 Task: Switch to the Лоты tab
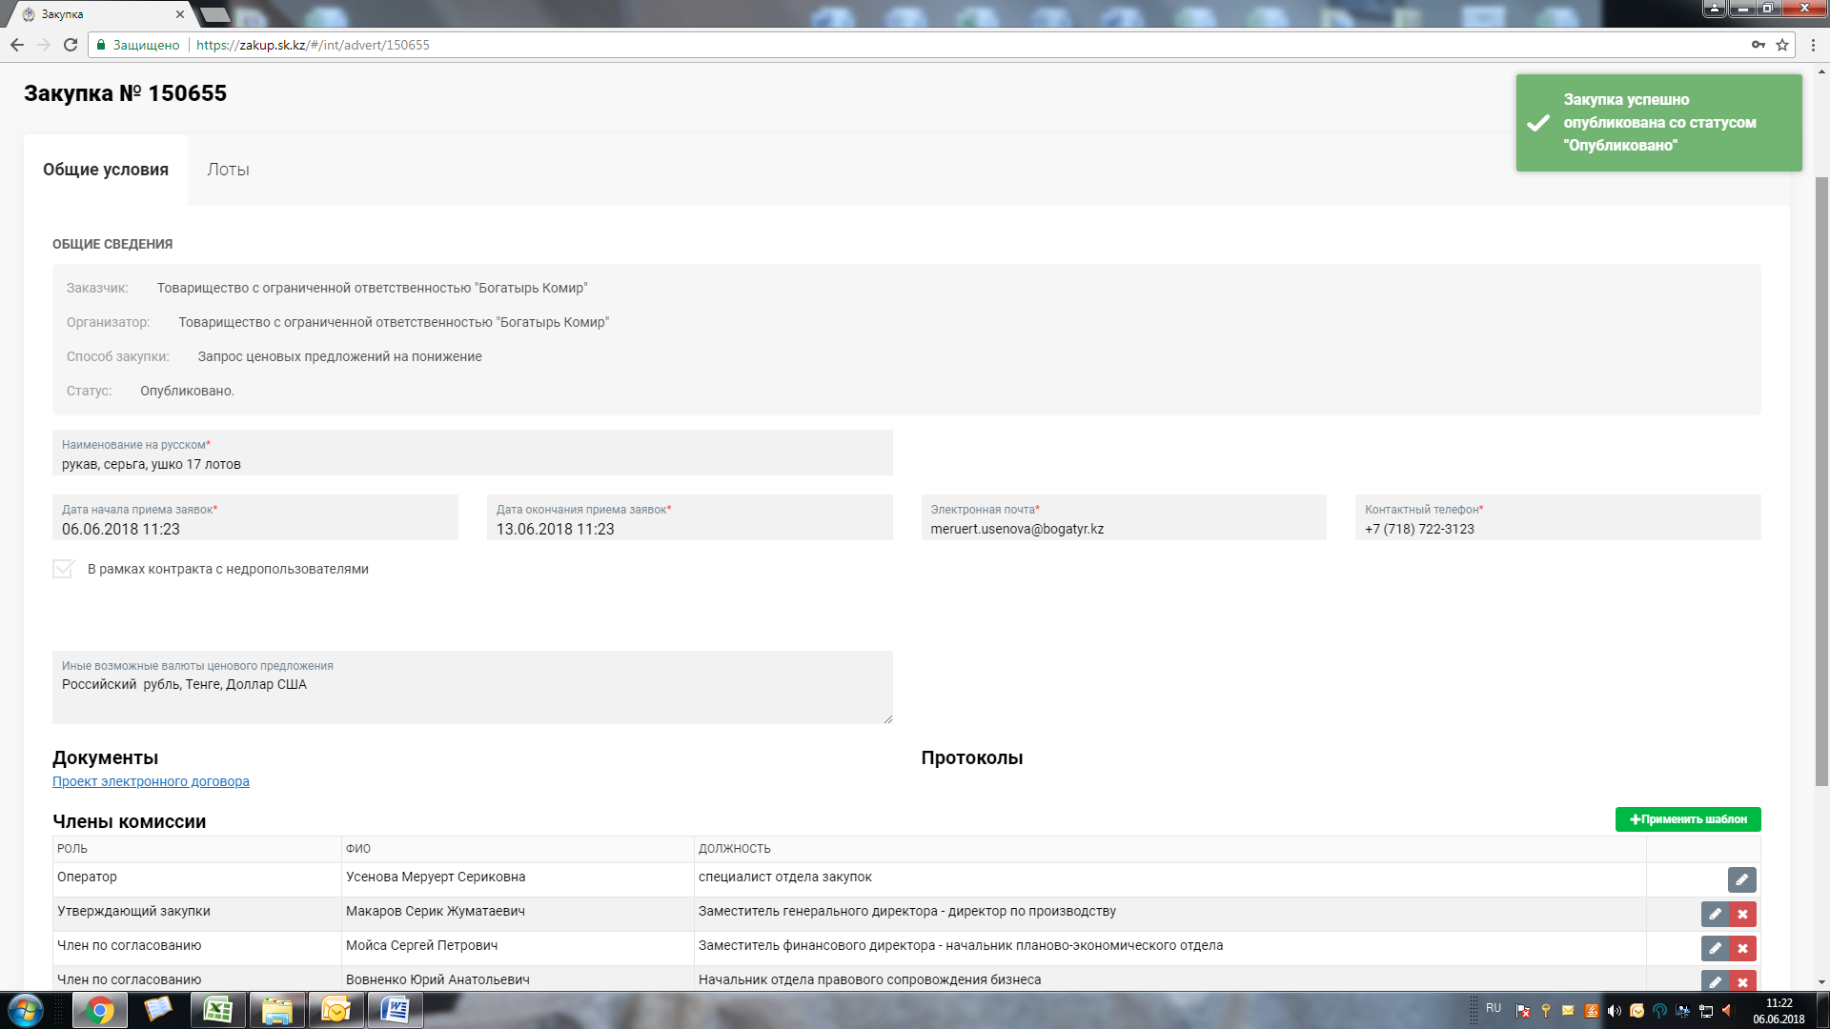[x=228, y=170]
